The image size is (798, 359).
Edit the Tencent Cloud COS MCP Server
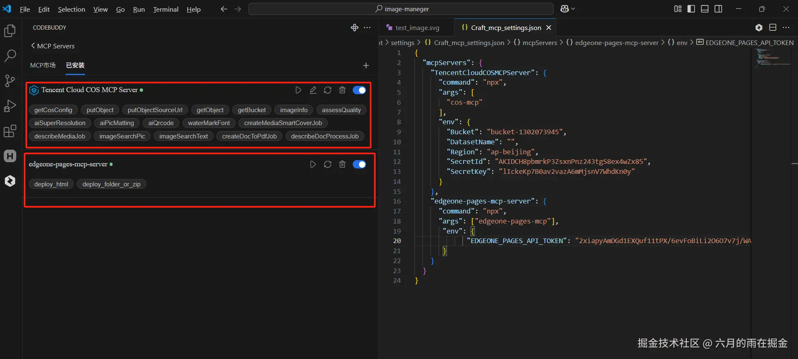313,90
